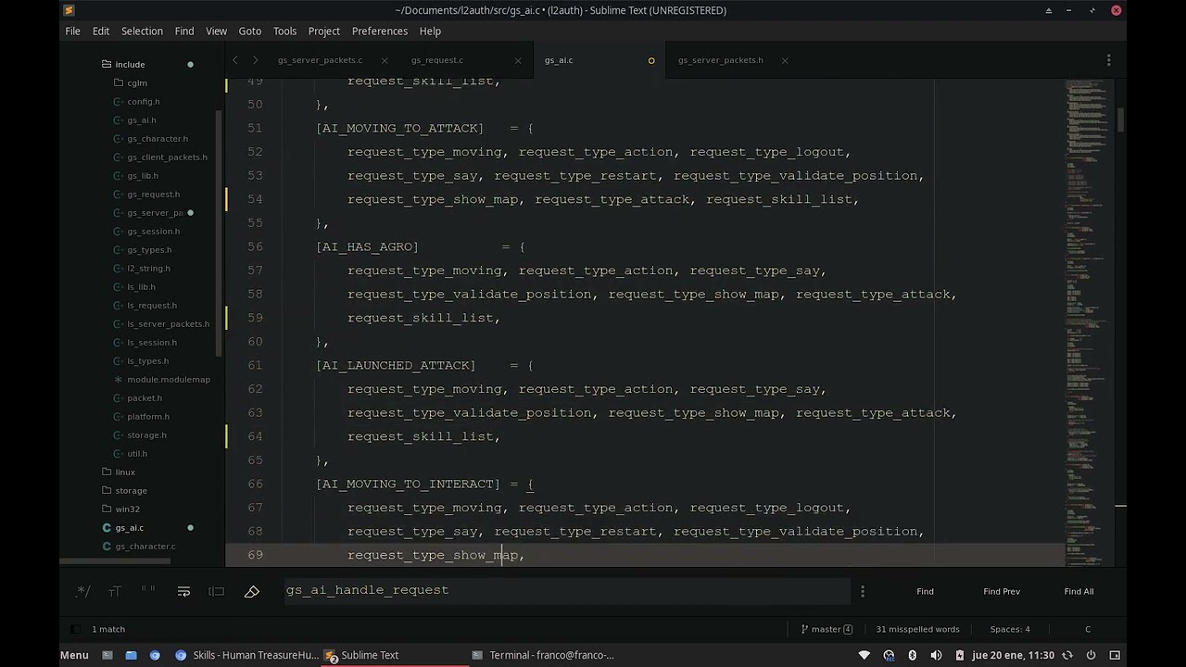
Task: Close the gs_server_packets.h tab
Action: point(785,60)
